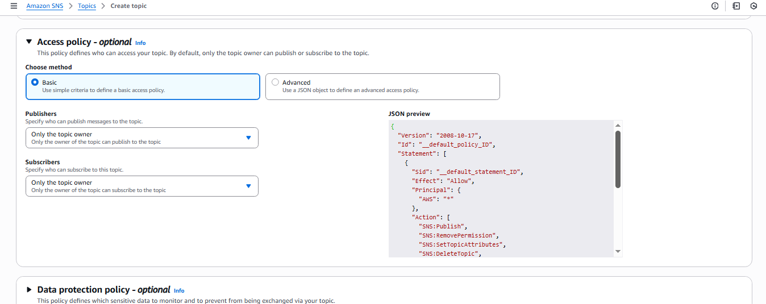Open Info link beside Access policy

[x=140, y=43]
